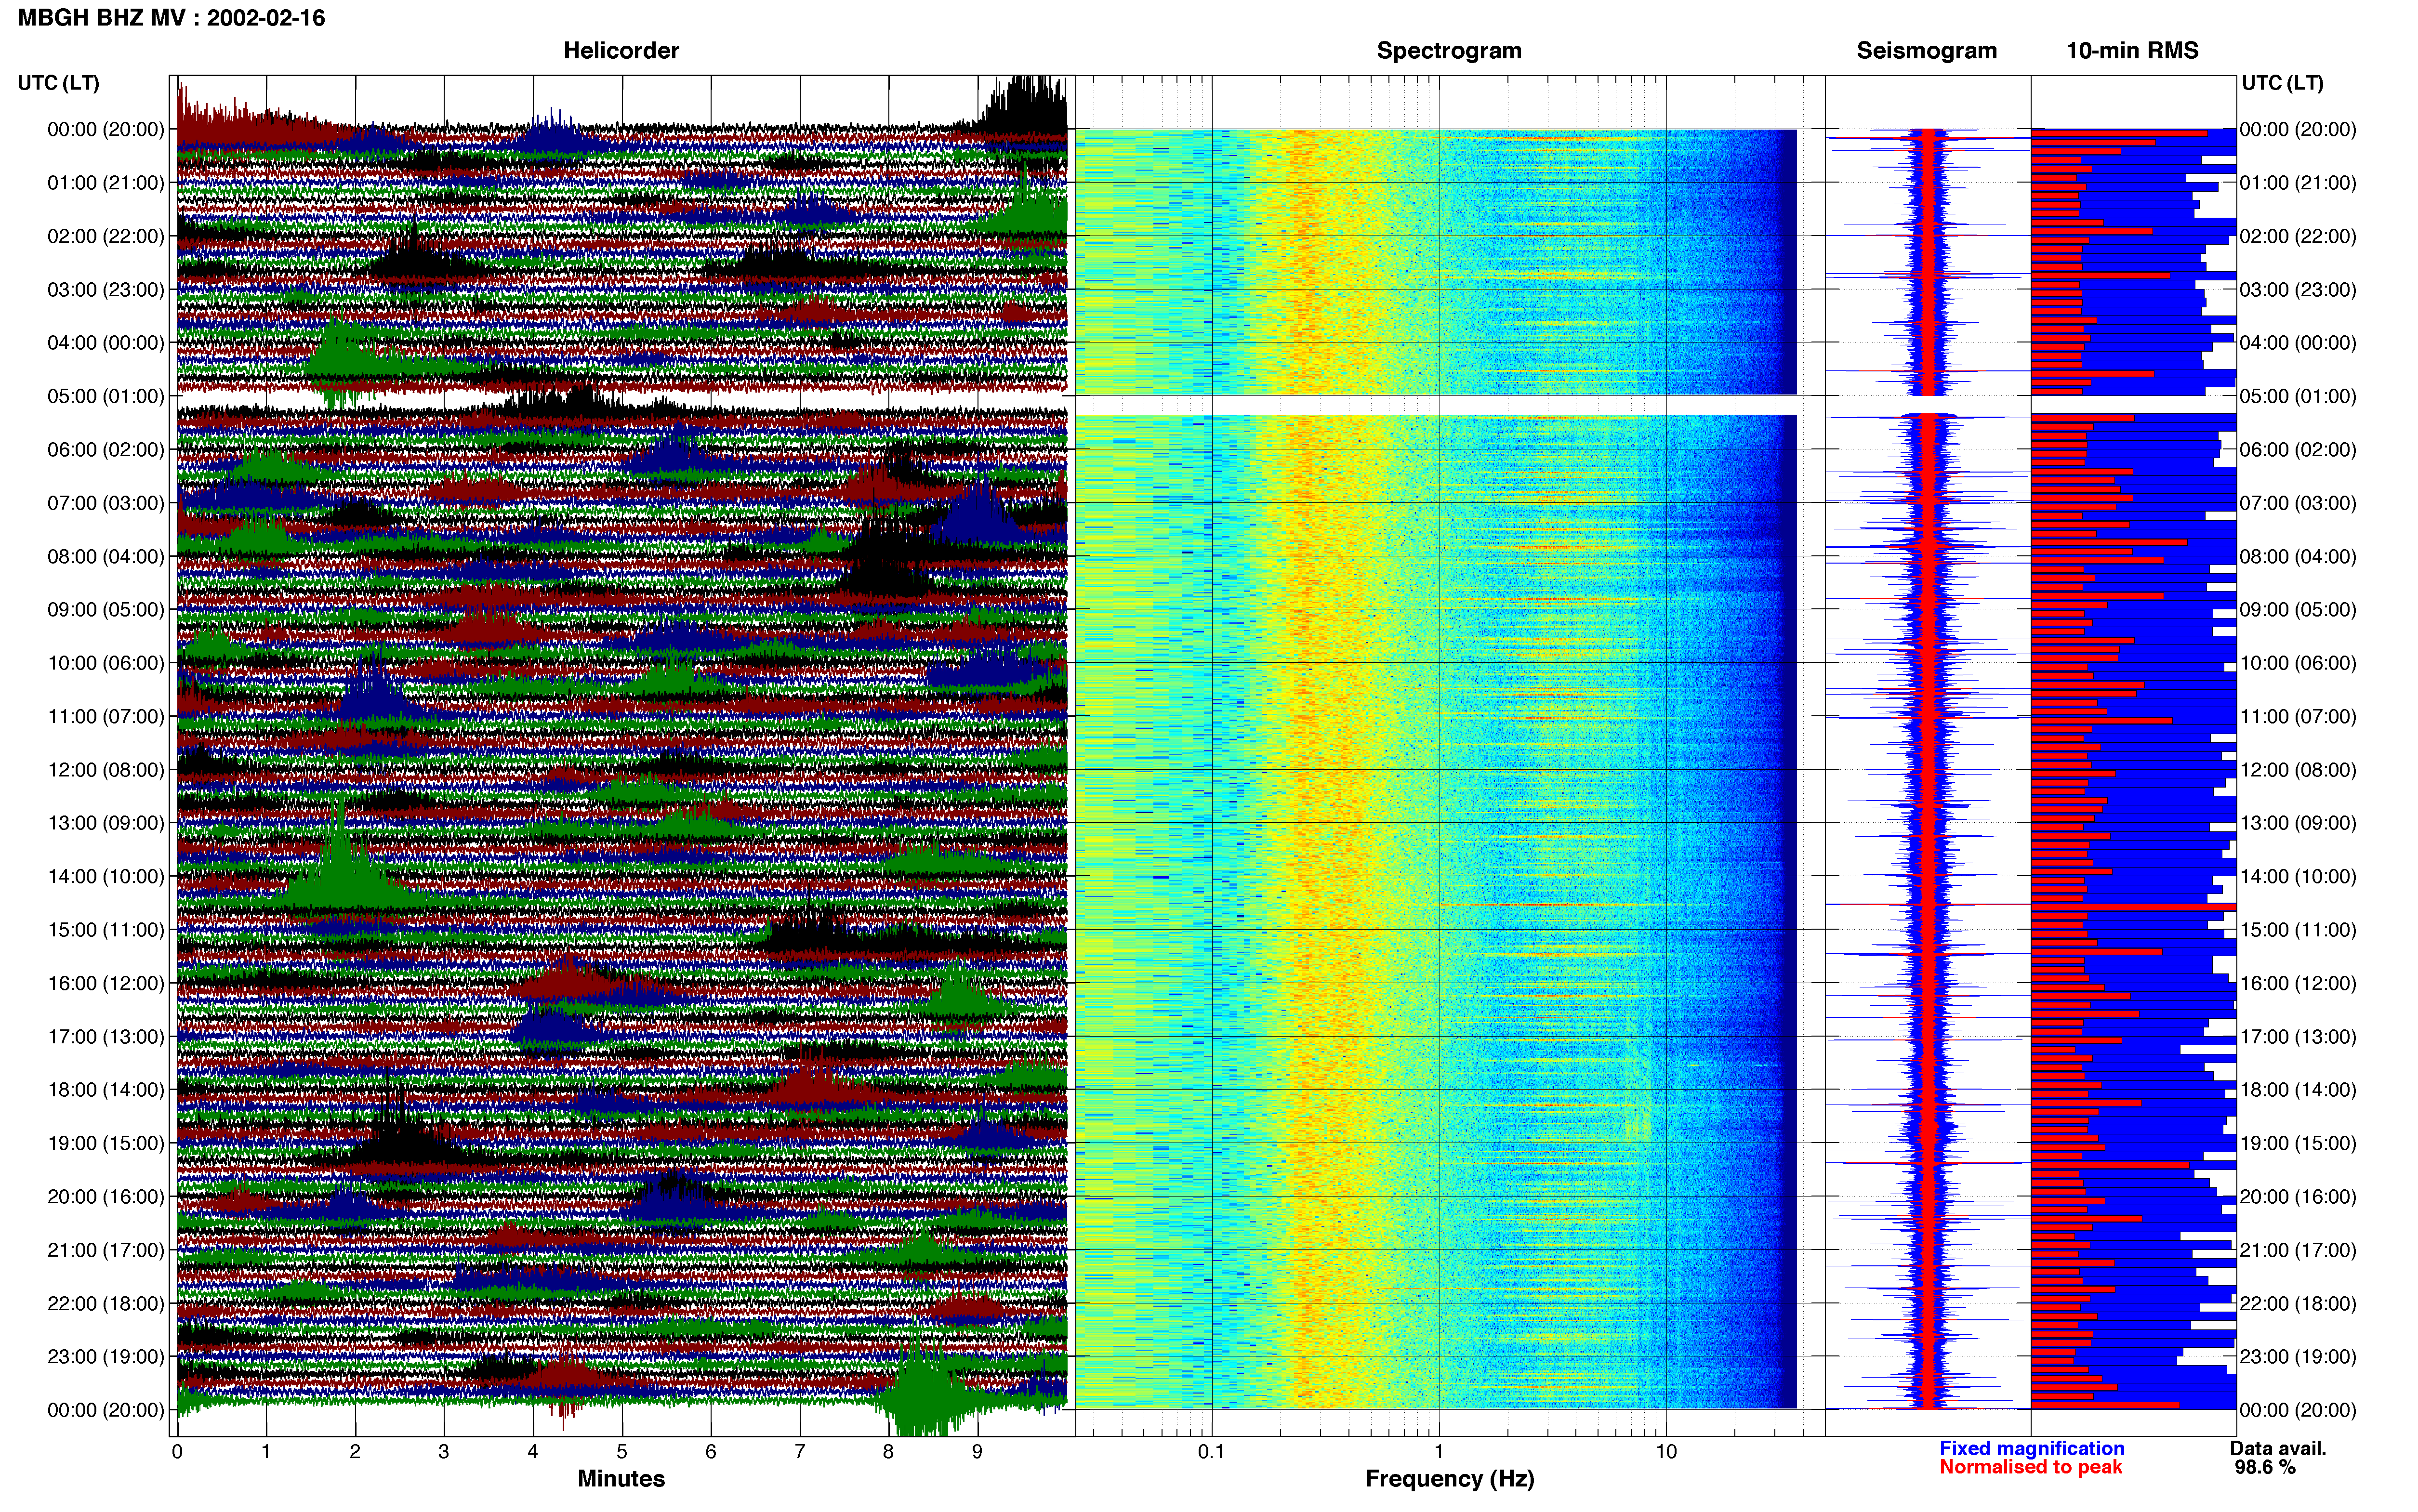Screen dimensions: 2418x1512
Task: Click the left '07:00 (03:00)' time label
Action: [106, 502]
